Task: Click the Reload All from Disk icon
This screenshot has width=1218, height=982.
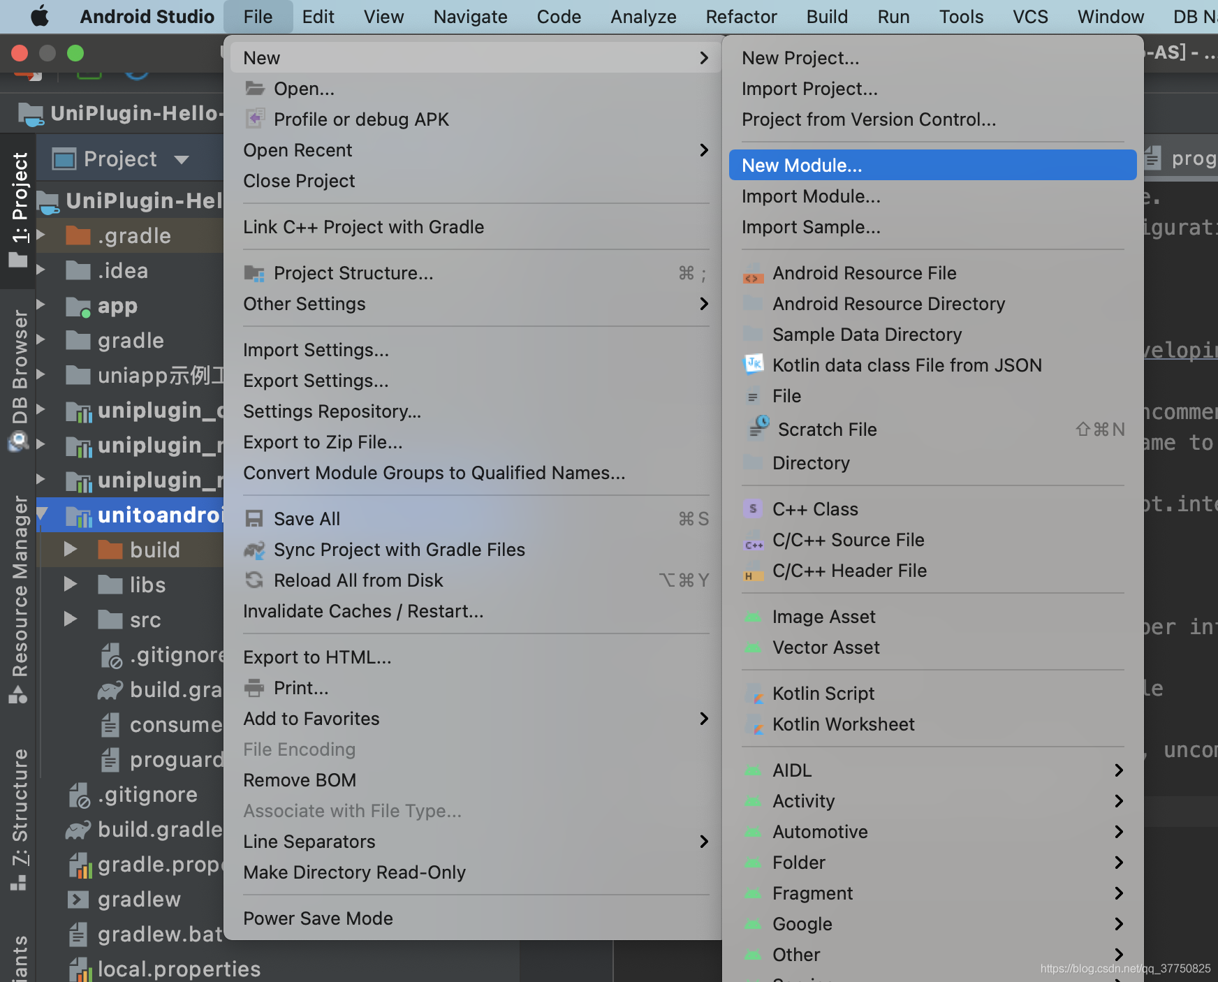Action: [x=255, y=580]
